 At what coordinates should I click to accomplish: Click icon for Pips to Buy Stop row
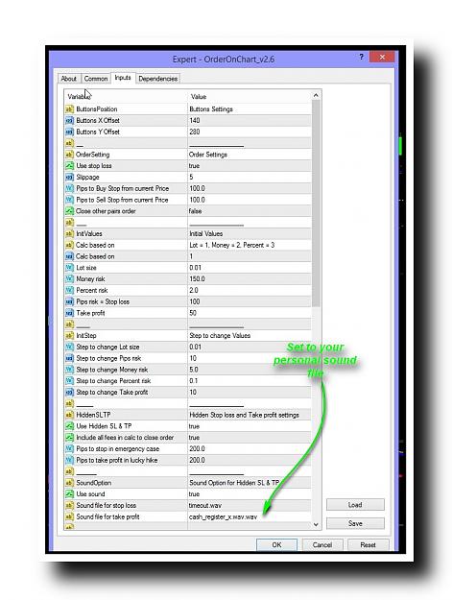[x=69, y=188]
